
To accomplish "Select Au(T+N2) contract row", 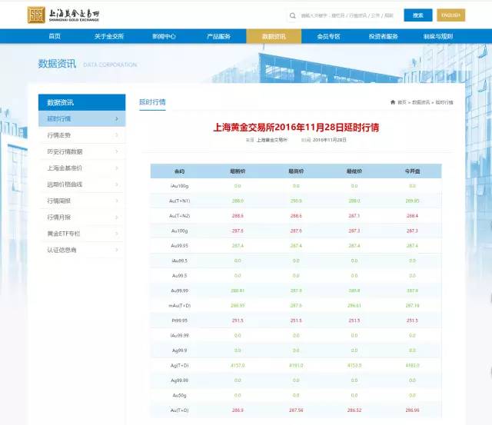I will click(x=296, y=216).
